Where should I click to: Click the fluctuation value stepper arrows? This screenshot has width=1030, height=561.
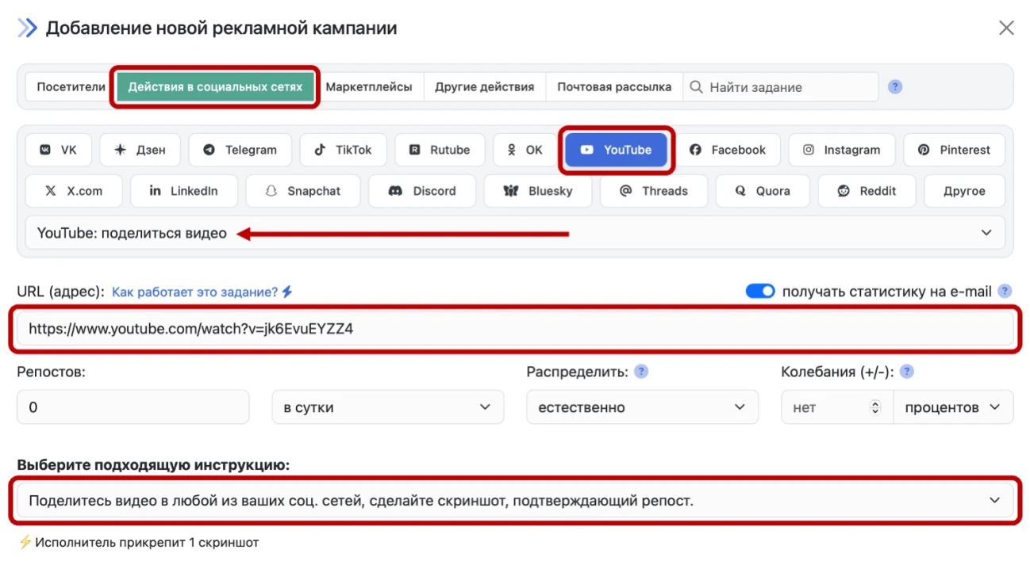[x=875, y=407]
